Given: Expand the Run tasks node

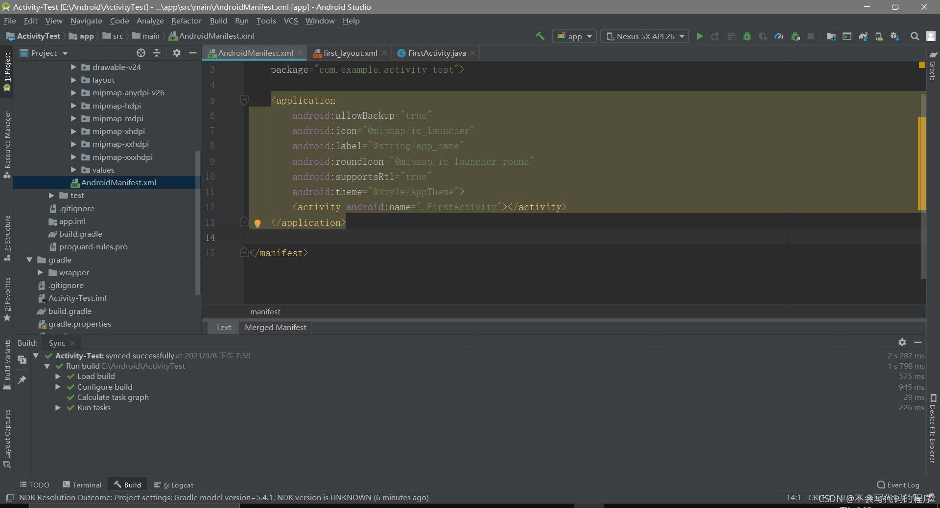Looking at the screenshot, I should pyautogui.click(x=58, y=408).
